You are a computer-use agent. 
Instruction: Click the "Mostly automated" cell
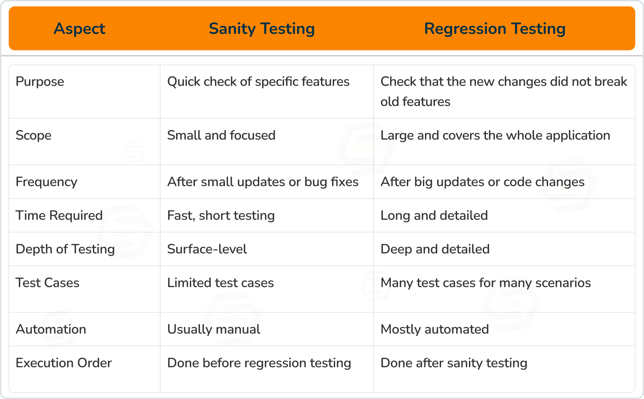[435, 329]
